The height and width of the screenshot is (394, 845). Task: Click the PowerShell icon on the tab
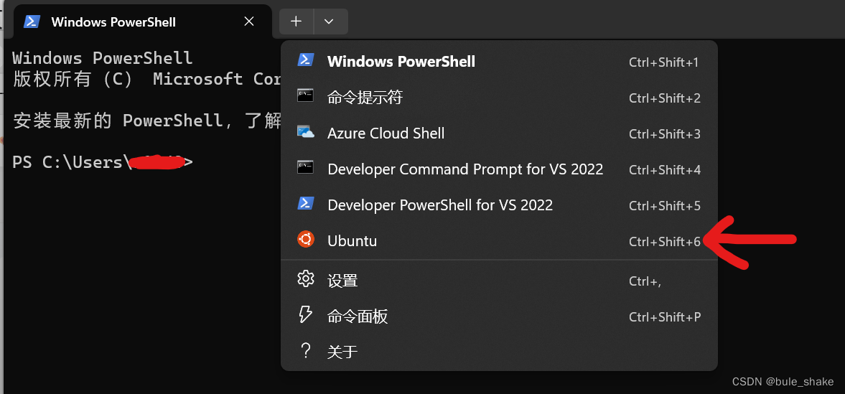click(32, 22)
